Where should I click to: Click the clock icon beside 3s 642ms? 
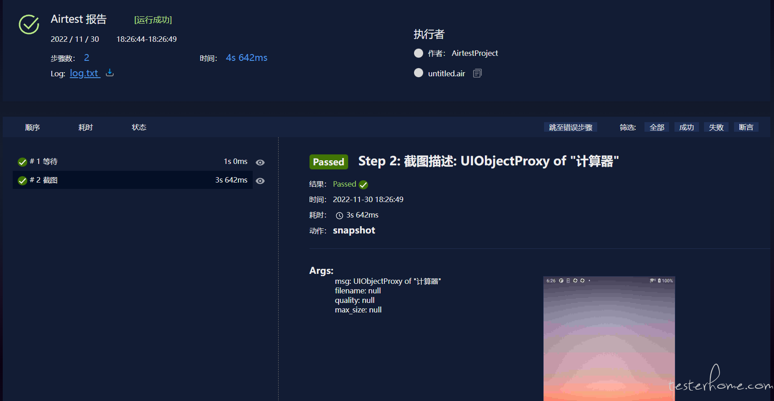pyautogui.click(x=340, y=216)
